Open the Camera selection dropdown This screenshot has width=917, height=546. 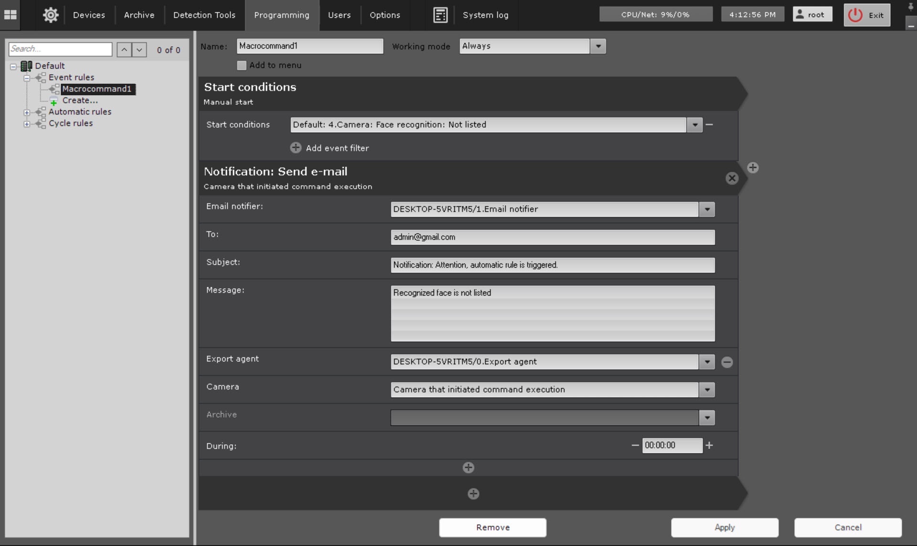(x=707, y=390)
